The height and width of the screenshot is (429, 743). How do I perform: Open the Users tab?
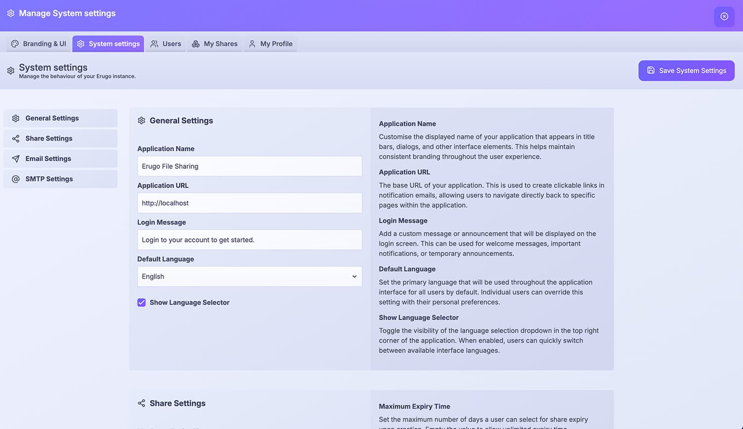tap(165, 44)
